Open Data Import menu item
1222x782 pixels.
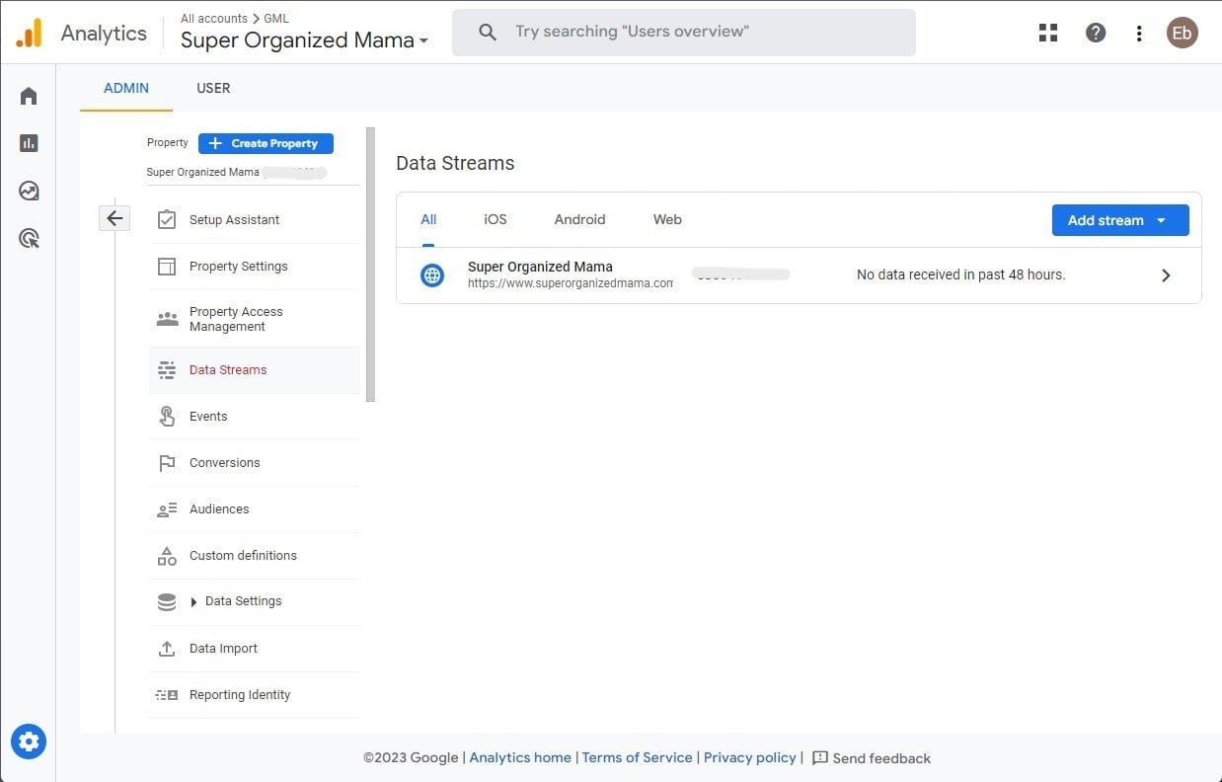255,649
